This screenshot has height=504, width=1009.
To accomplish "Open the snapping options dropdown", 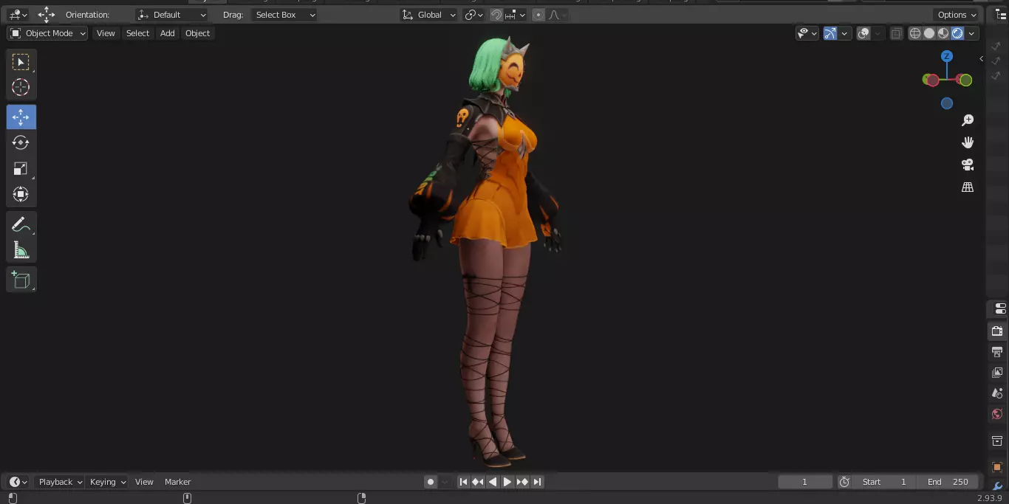I will pyautogui.click(x=516, y=15).
